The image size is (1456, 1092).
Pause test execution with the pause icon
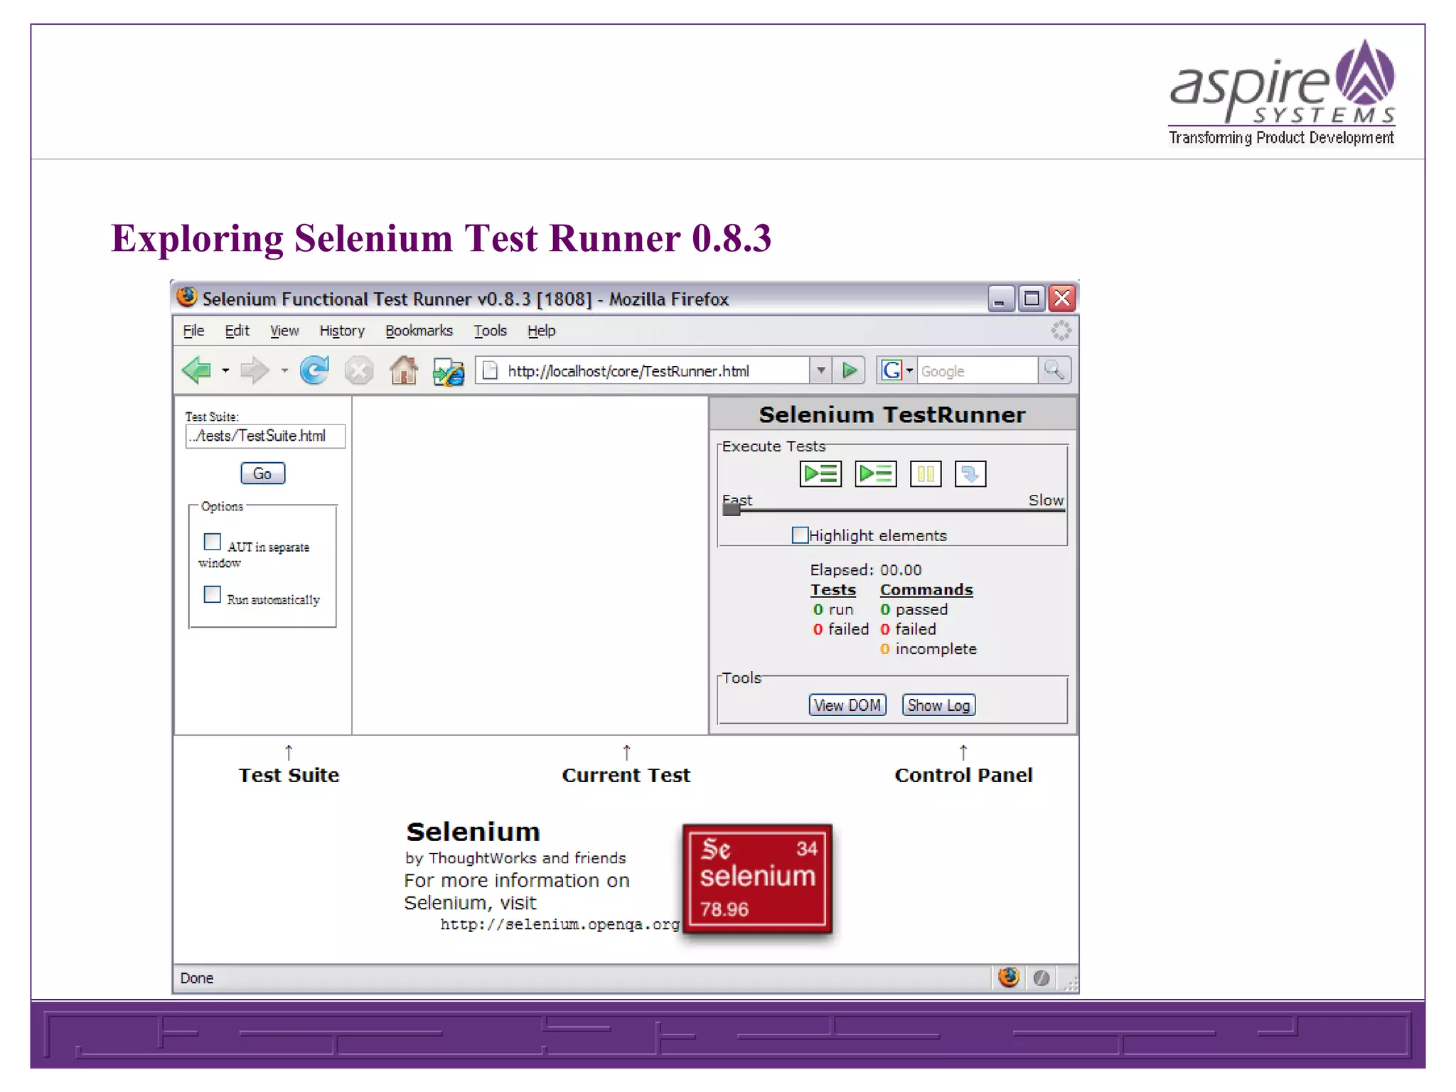click(926, 473)
